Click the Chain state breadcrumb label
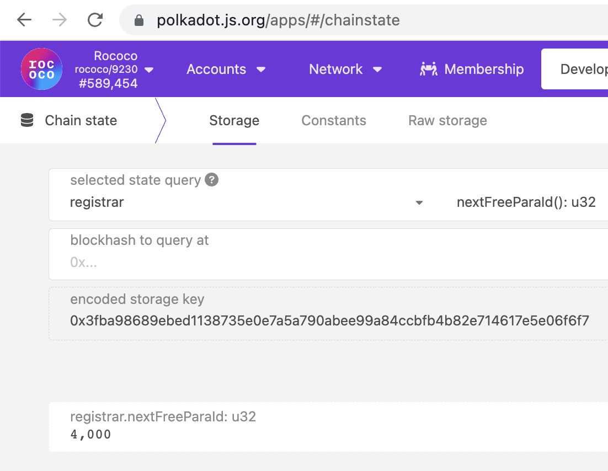 coord(81,120)
